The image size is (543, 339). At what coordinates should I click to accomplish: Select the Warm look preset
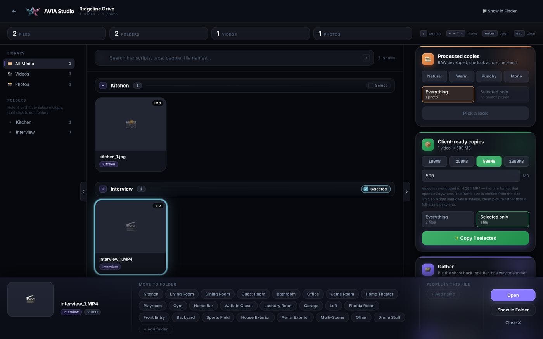[x=462, y=76]
